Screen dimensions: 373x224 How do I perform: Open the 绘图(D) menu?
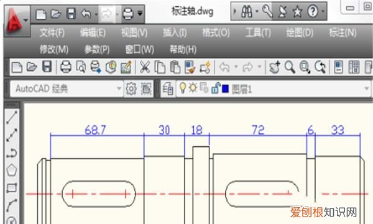click(300, 32)
